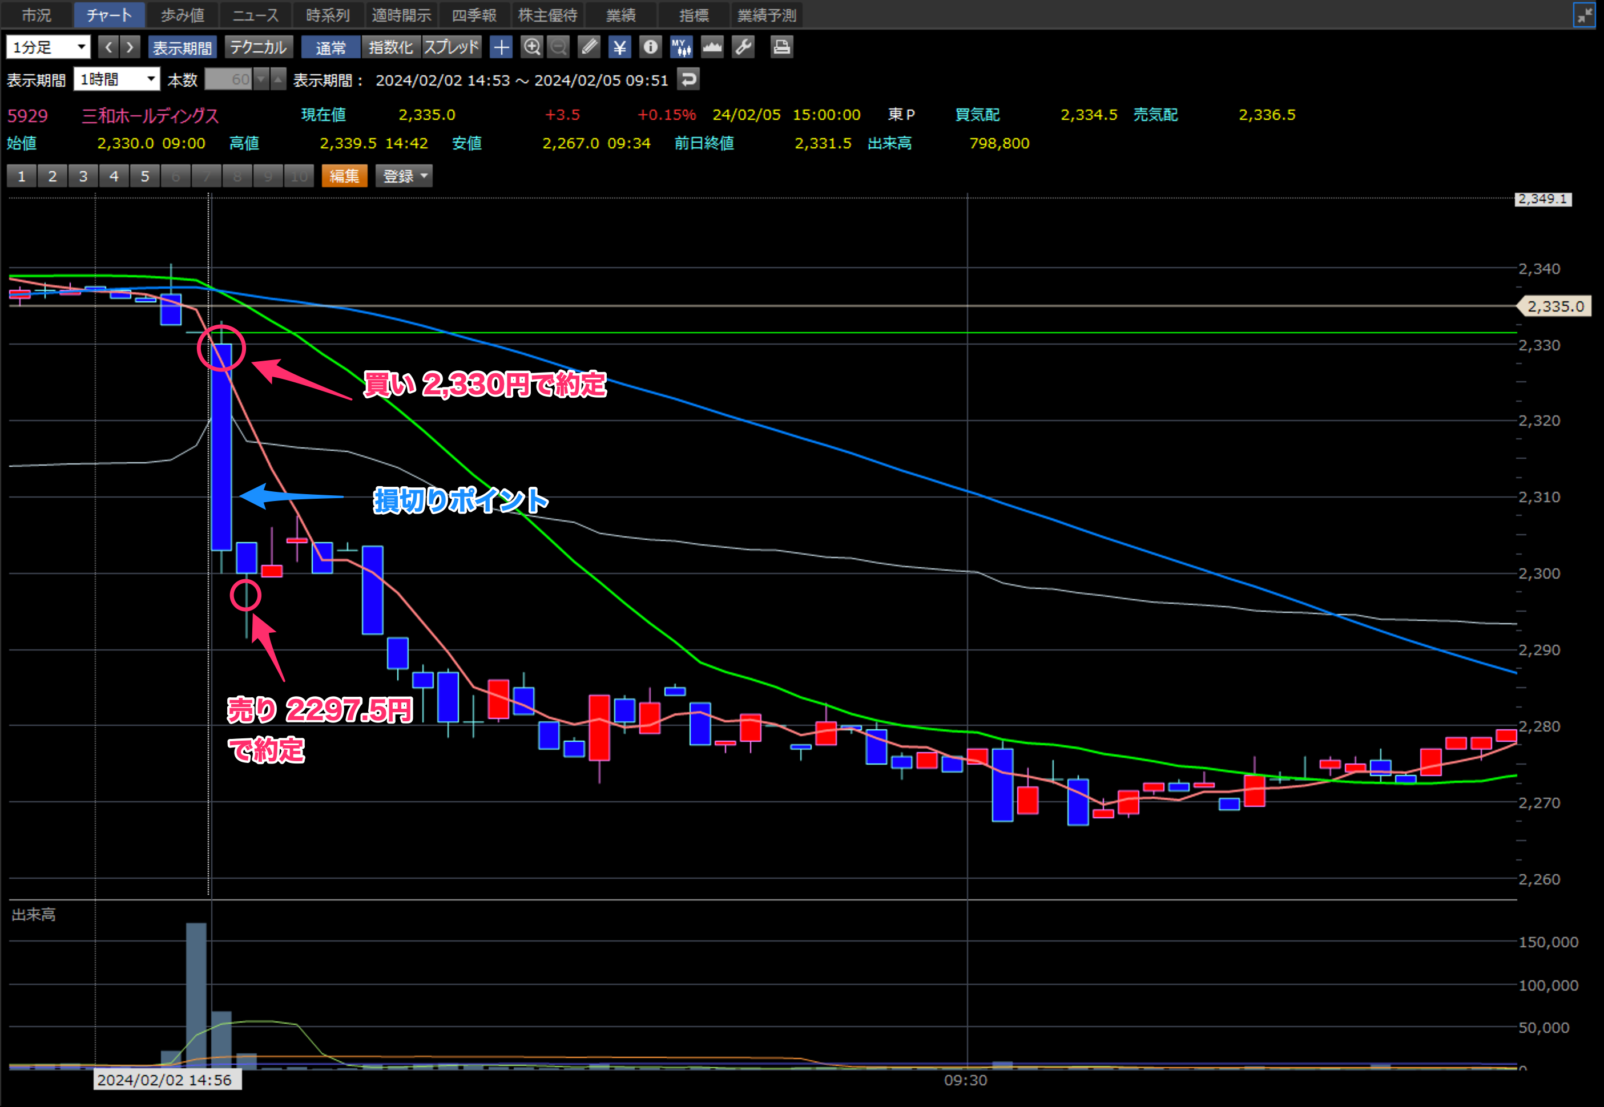Zoom in on the chart
Viewport: 1604px width, 1107px height.
531,47
